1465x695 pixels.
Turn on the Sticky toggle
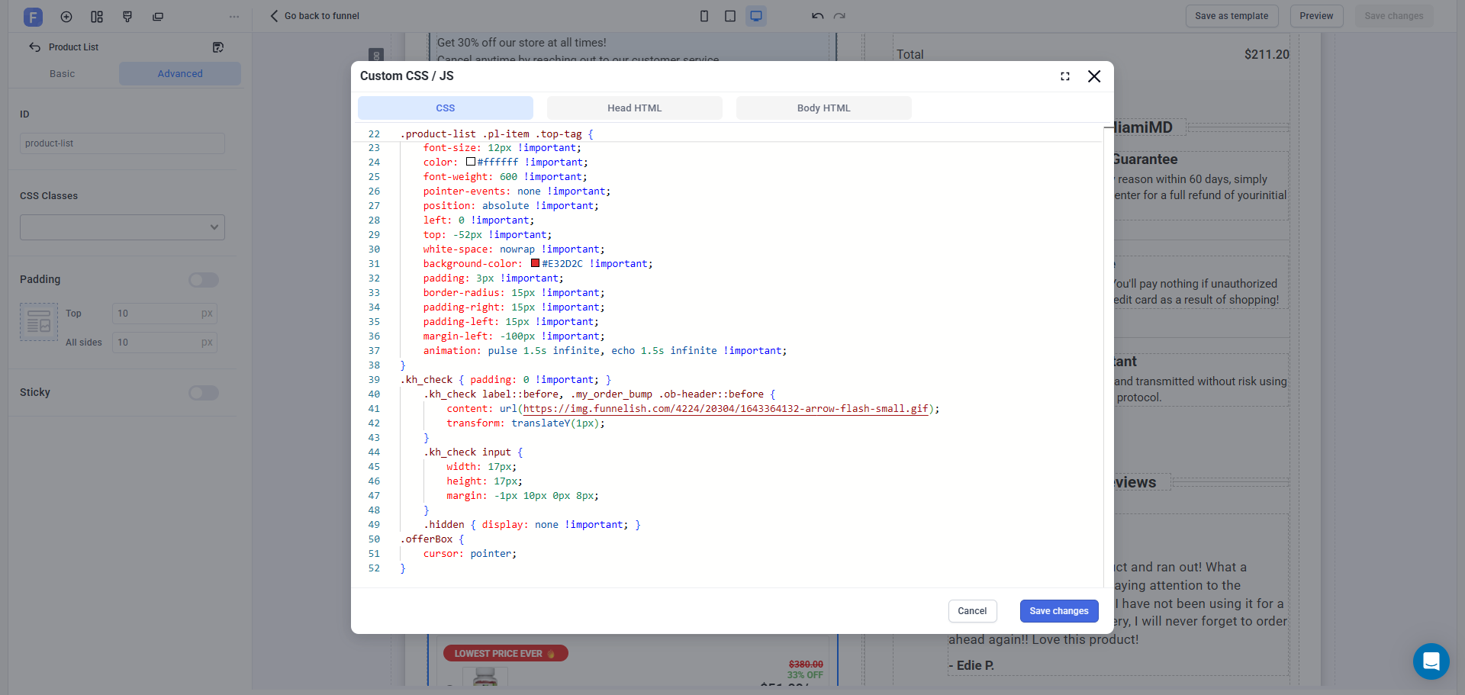click(x=204, y=393)
